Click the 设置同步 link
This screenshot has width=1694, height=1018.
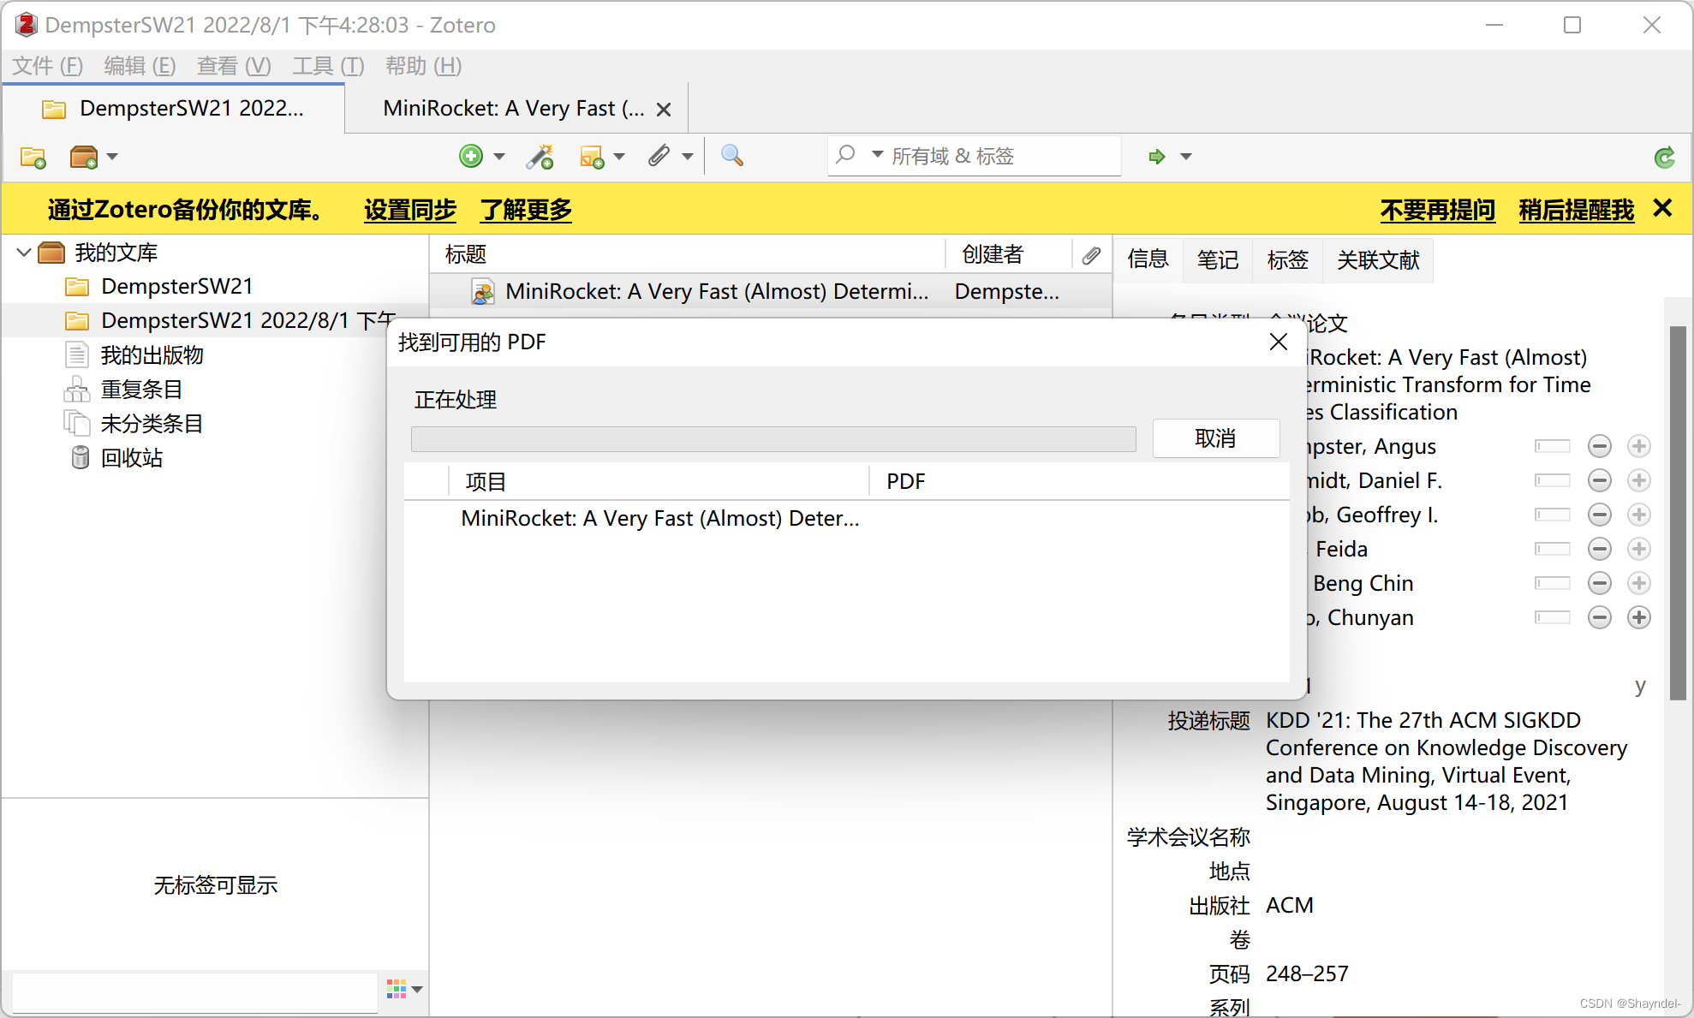pyautogui.click(x=409, y=210)
